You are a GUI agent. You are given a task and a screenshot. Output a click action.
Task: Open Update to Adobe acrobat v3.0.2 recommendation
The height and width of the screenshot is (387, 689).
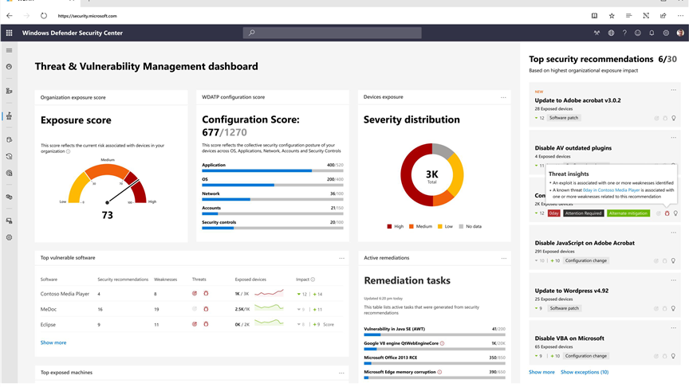point(578,100)
